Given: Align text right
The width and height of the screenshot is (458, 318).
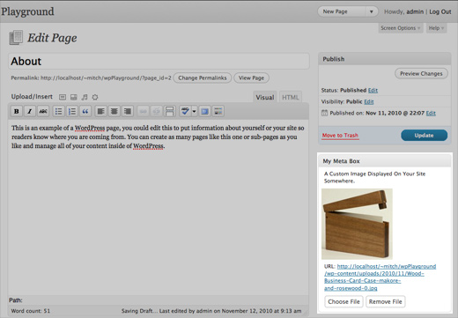Looking at the screenshot, I should [128, 111].
